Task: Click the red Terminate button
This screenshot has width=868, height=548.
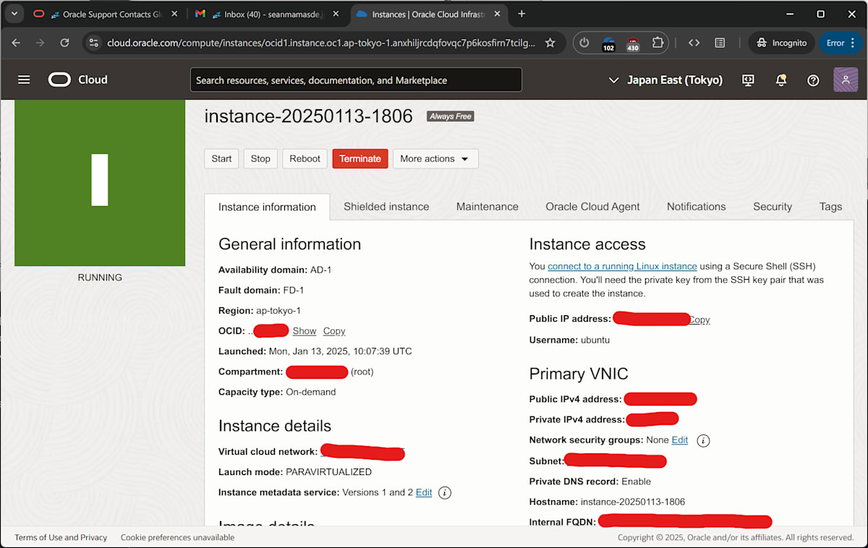Action: (360, 159)
